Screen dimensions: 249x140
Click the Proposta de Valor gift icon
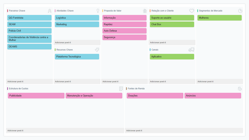pyautogui.click(x=145, y=11)
